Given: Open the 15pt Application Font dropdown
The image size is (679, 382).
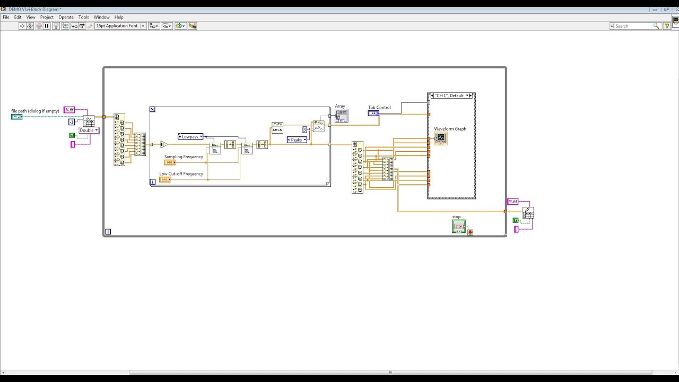Looking at the screenshot, I should click(121, 25).
